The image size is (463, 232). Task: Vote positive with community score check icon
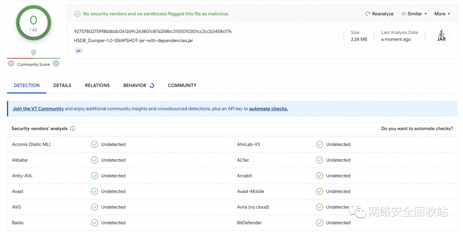tap(56, 63)
